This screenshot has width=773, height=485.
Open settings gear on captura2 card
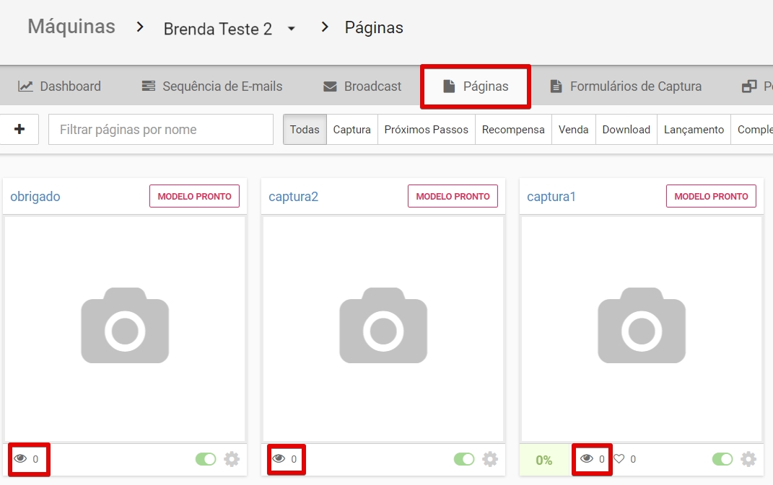(490, 459)
